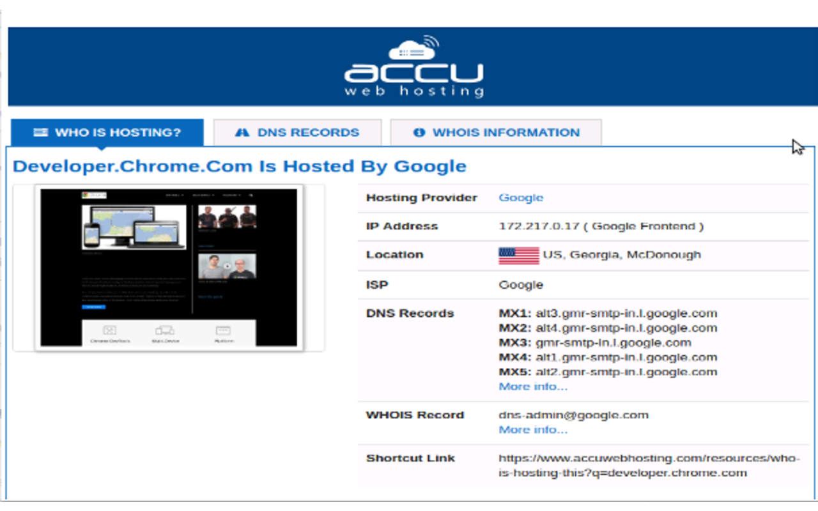The image size is (818, 511).
Task: Click the dns-admin@google.com email address
Action: tap(573, 415)
